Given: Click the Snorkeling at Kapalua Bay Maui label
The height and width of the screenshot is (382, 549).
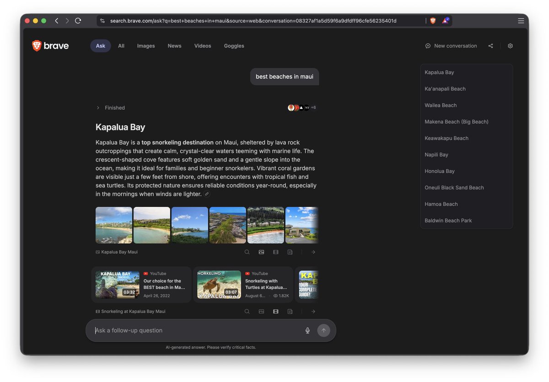Looking at the screenshot, I should pyautogui.click(x=130, y=312).
